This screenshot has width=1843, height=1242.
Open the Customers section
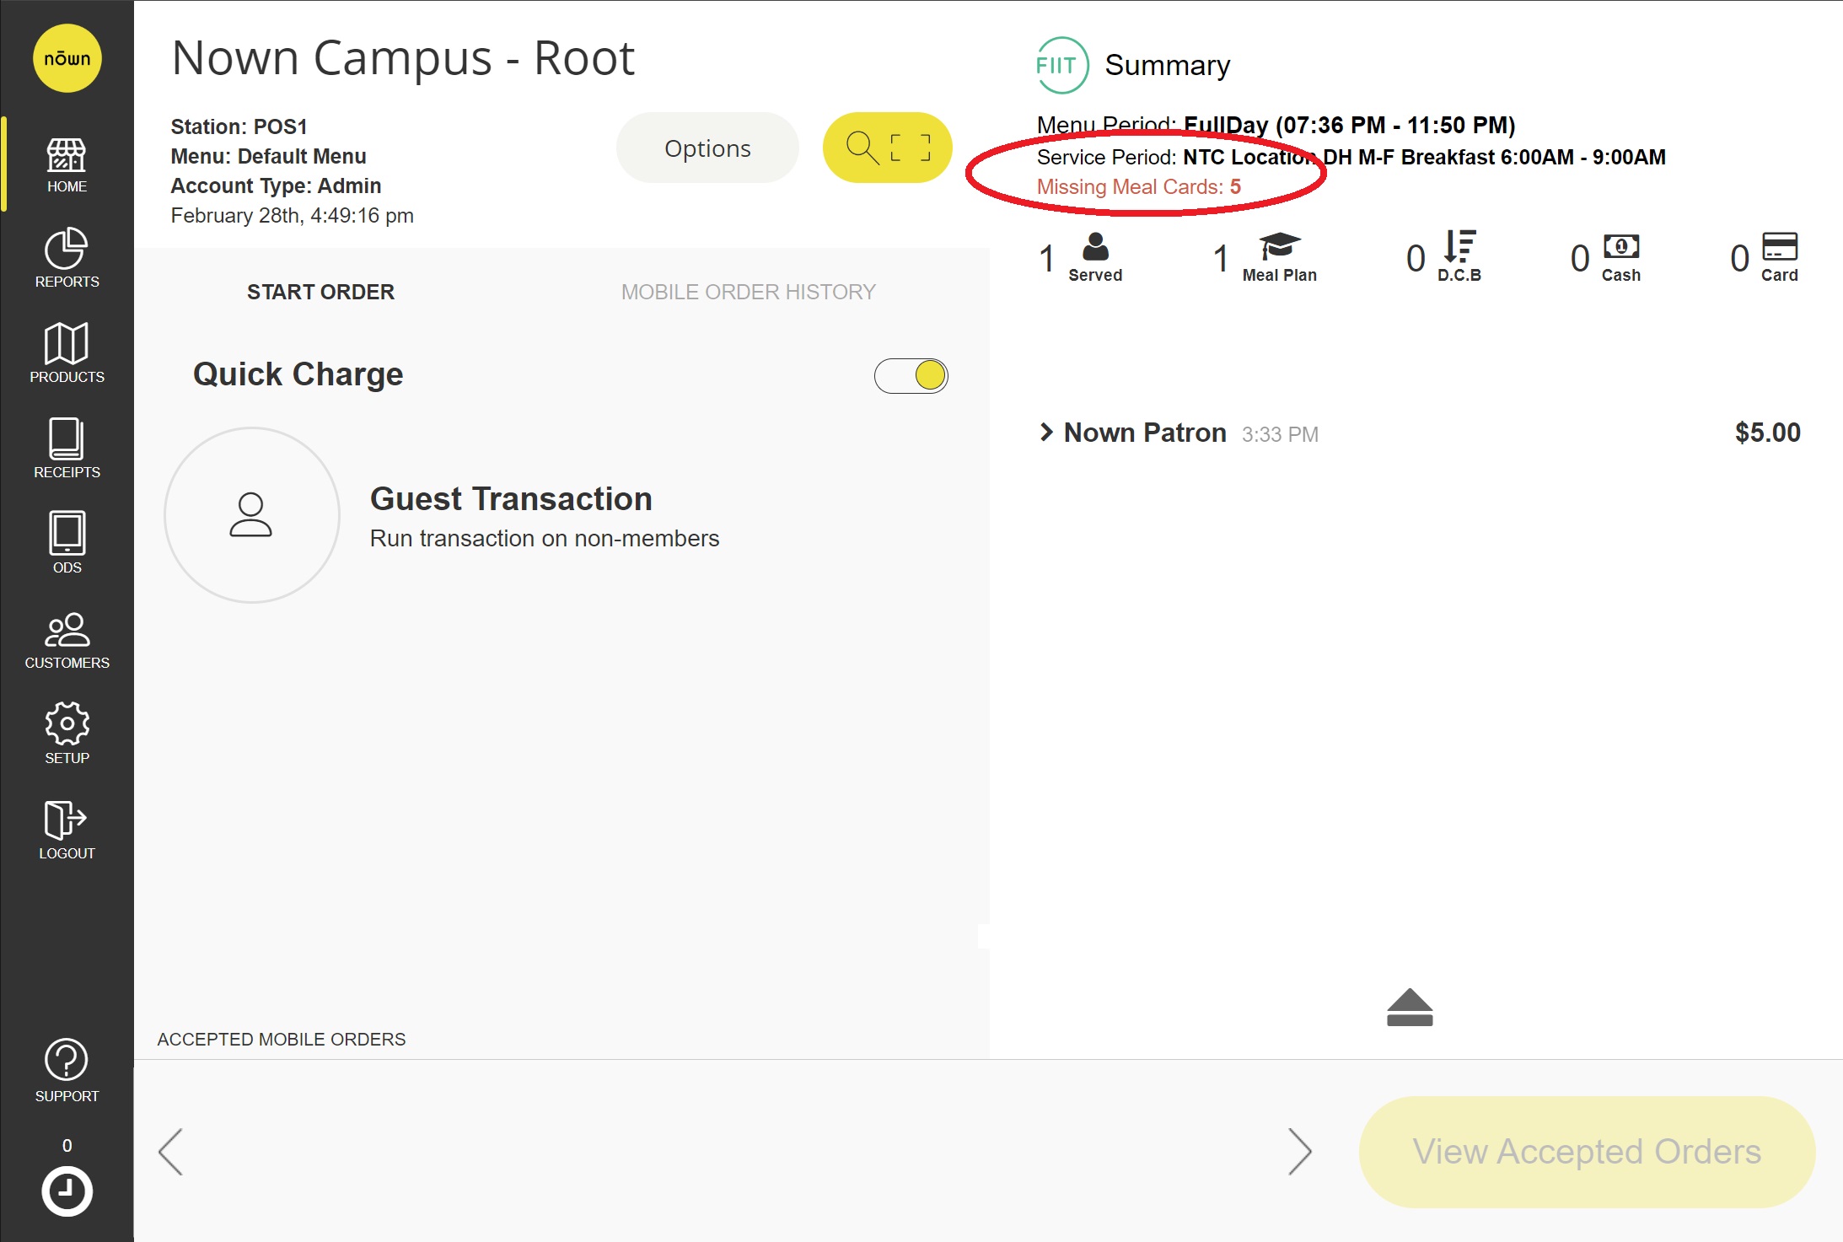pyautogui.click(x=67, y=641)
